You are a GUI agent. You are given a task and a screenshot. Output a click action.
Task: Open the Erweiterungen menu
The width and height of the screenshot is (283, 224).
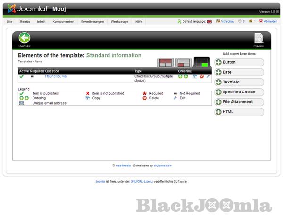tap(92, 22)
